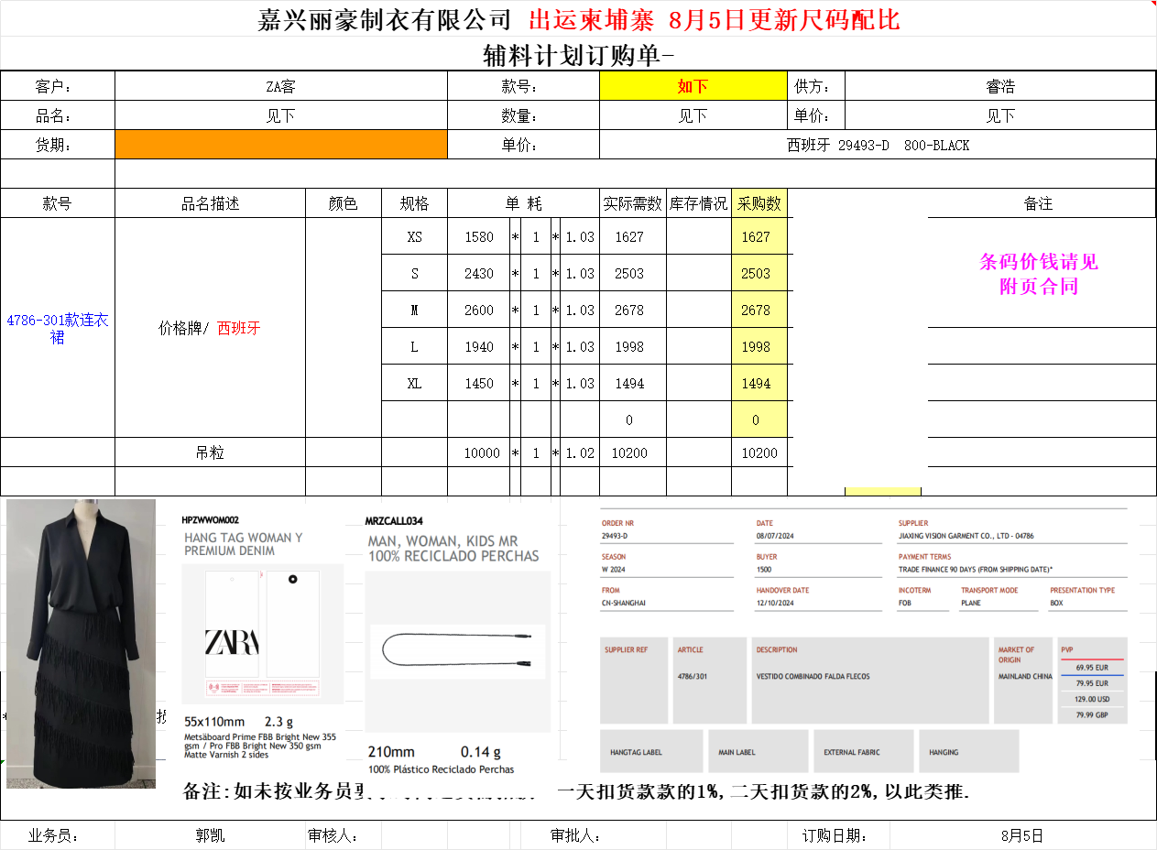
Task: Click the black dress product photo
Action: [x=81, y=643]
